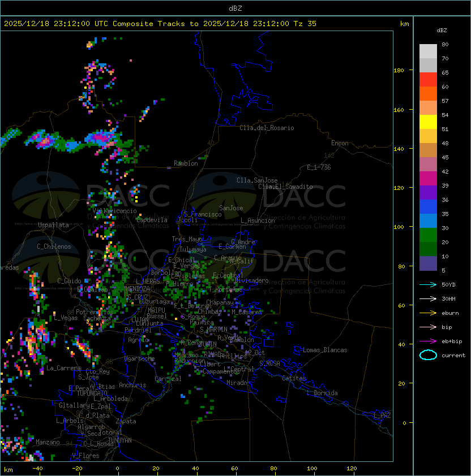Click the -40 km horizontal axis tick
This screenshot has width=471, height=476.
[x=37, y=468]
